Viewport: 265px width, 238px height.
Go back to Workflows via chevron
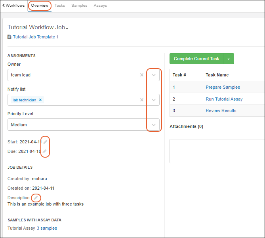(x=4, y=6)
